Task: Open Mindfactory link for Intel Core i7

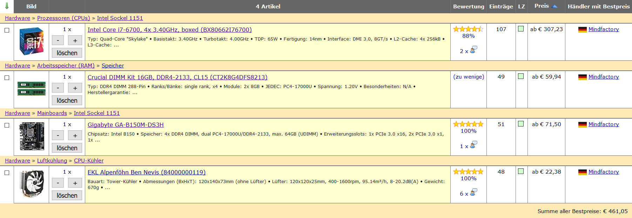Action: point(604,29)
